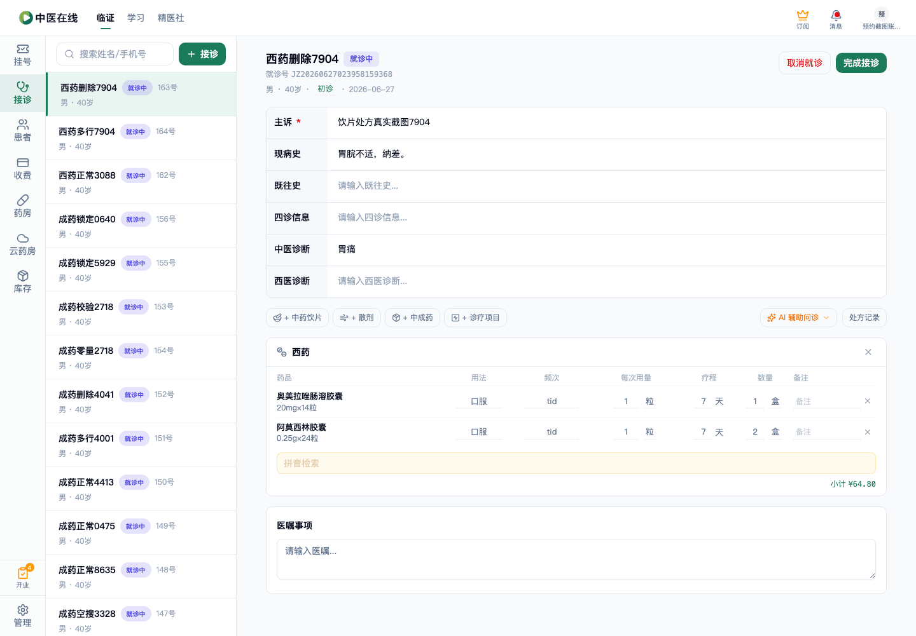Viewport: 916px width, 636px height.
Task: Switch to the 精医社 top tab
Action: pos(171,18)
